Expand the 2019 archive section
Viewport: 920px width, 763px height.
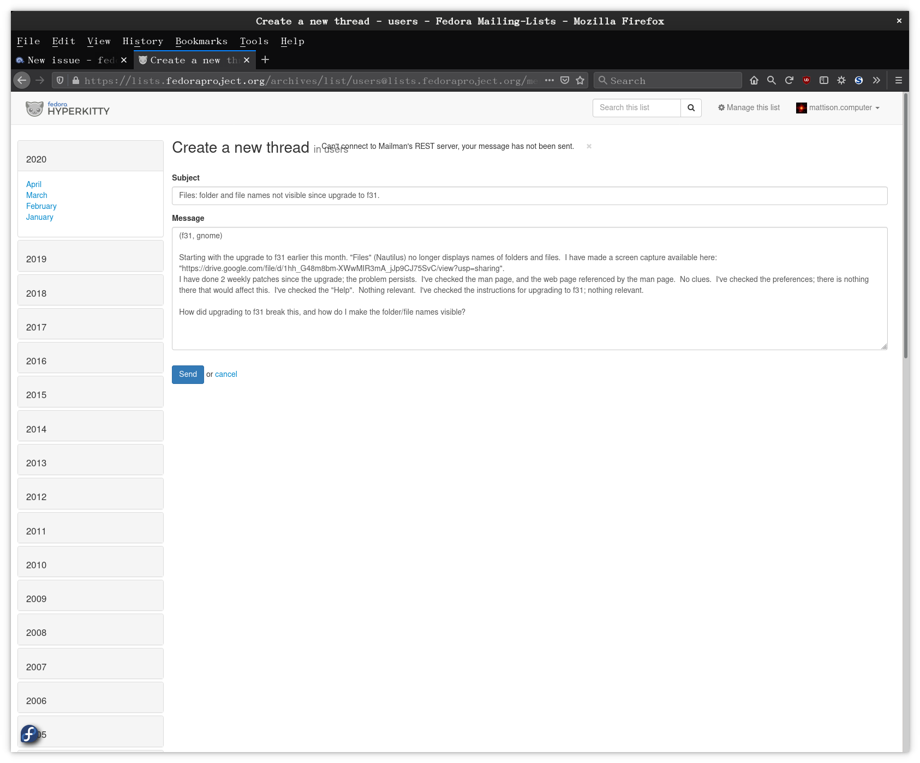(x=91, y=256)
